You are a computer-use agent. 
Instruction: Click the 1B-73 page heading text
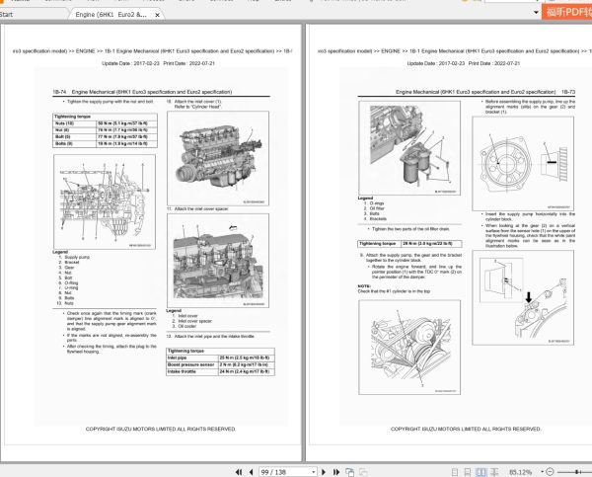(485, 92)
